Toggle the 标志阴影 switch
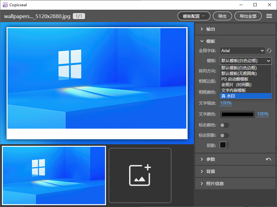Screen dimensions: 277x207 pos(224,136)
